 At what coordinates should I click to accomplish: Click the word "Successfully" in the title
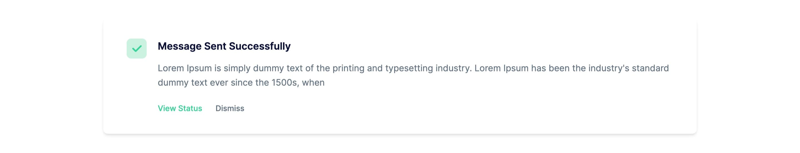click(x=260, y=46)
